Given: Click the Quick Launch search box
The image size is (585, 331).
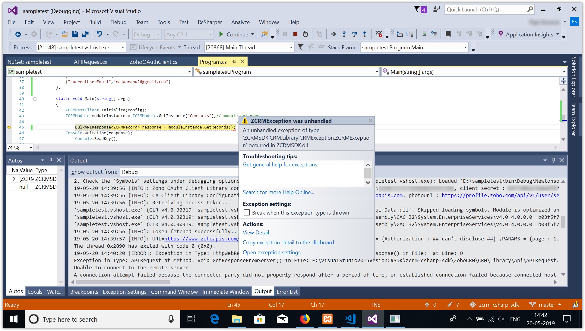Looking at the screenshot, I should coord(489,9).
